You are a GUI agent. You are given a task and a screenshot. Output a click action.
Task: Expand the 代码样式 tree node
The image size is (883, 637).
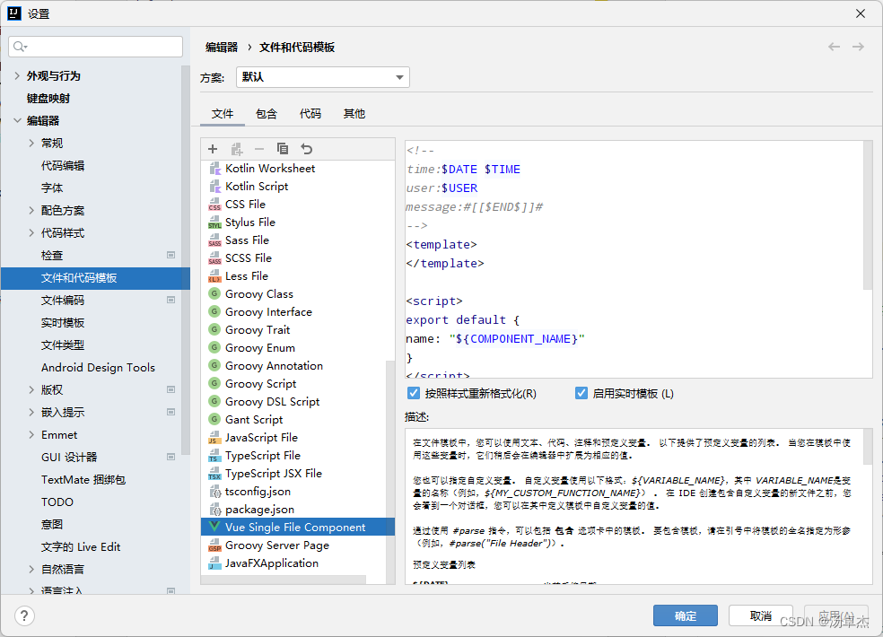pyautogui.click(x=31, y=232)
